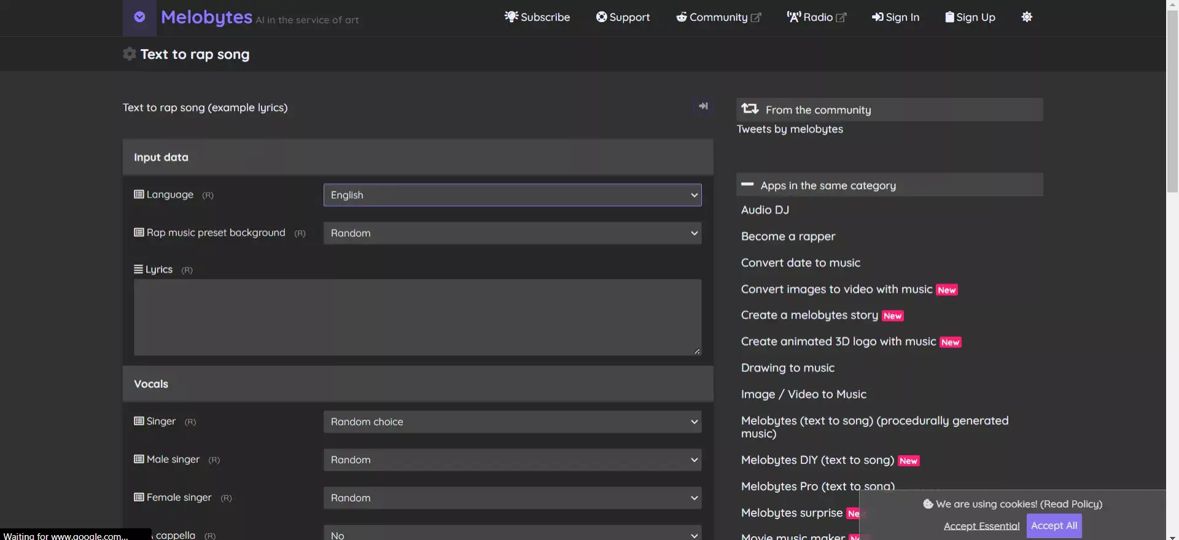Viewport: 1179px width, 540px height.
Task: Open Create a melobytes story
Action: tap(809, 315)
